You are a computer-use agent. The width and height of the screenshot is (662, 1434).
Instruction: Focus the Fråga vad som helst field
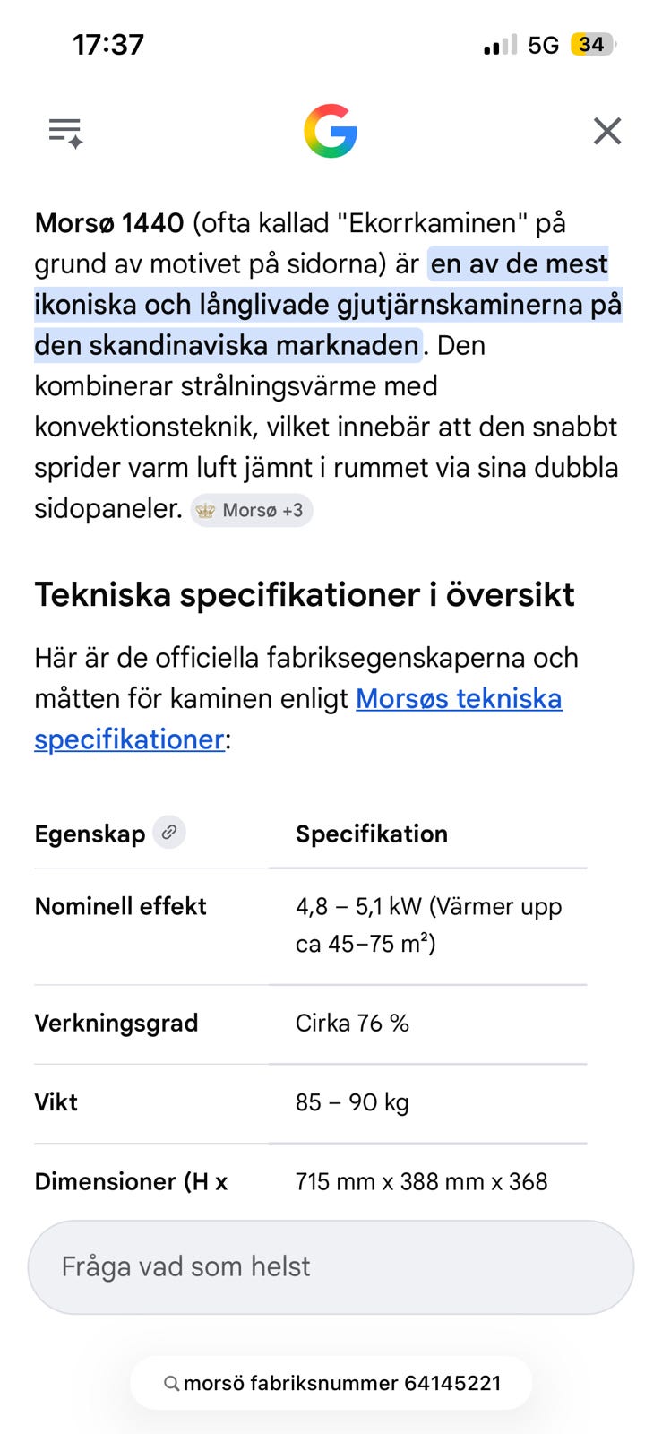point(331,1267)
